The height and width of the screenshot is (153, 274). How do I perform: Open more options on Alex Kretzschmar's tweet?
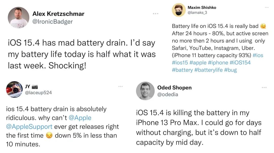point(155,13)
